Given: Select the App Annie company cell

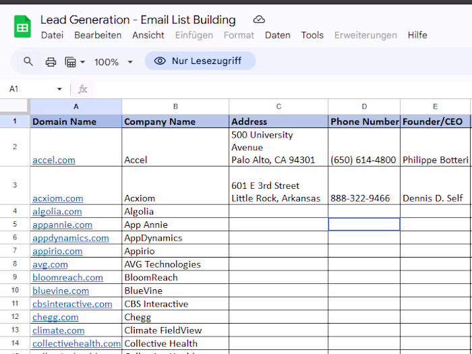Looking at the screenshot, I should coord(175,225).
